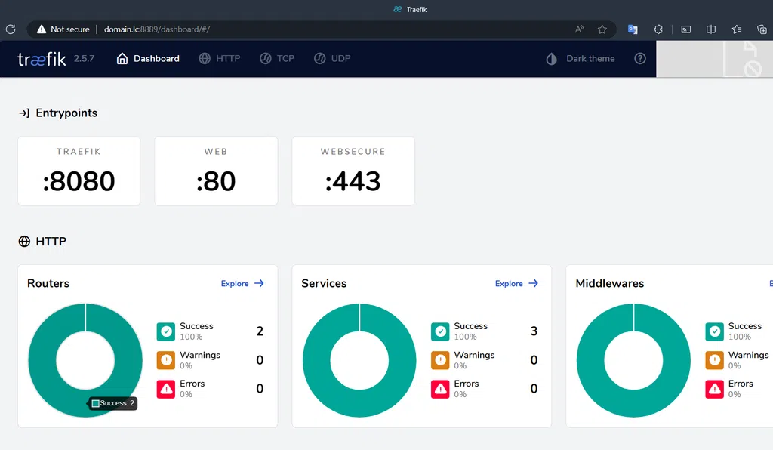The width and height of the screenshot is (773, 450).
Task: Open the translate extension icon
Action: pos(633,29)
